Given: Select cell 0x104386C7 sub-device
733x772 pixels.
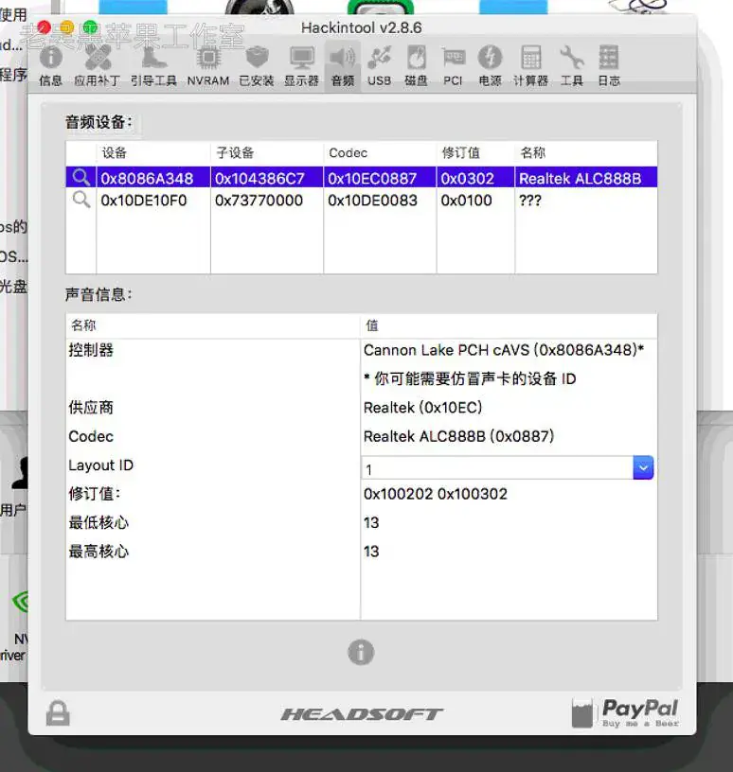Looking at the screenshot, I should [x=267, y=178].
